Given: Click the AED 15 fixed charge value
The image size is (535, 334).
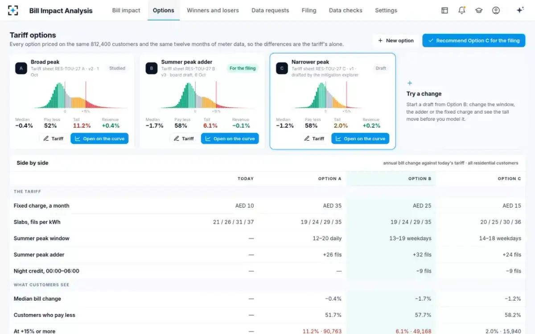Looking at the screenshot, I should (511, 206).
